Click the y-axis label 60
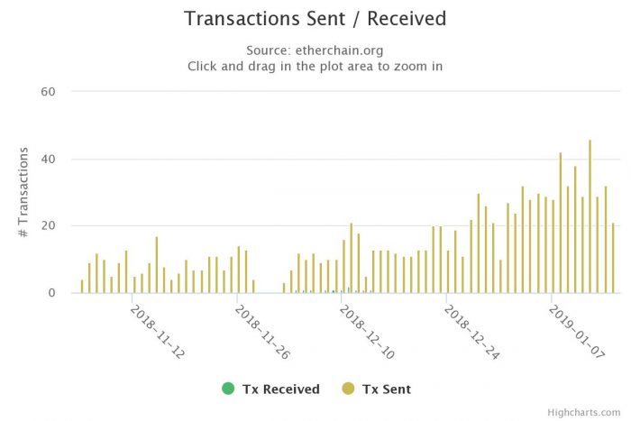Image resolution: width=631 pixels, height=421 pixels. tap(48, 92)
